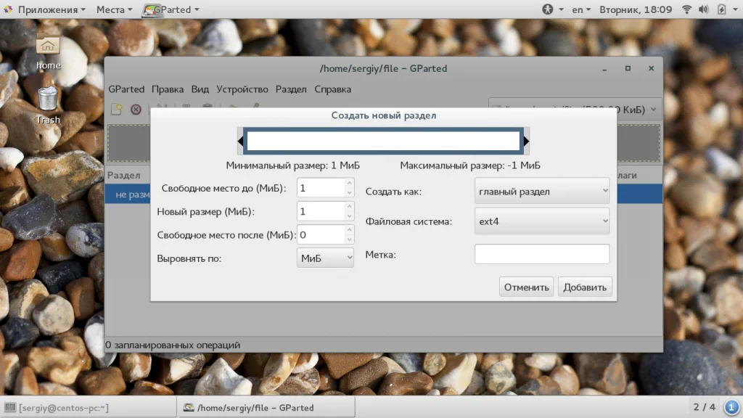The width and height of the screenshot is (743, 418).
Task: Click the notification badge showing 1
Action: [x=731, y=407]
